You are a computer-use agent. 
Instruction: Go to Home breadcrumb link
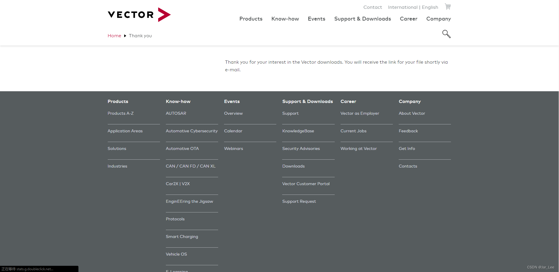click(x=114, y=36)
